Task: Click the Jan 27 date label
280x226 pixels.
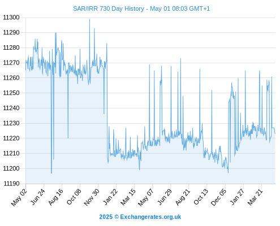Action: [237, 197]
